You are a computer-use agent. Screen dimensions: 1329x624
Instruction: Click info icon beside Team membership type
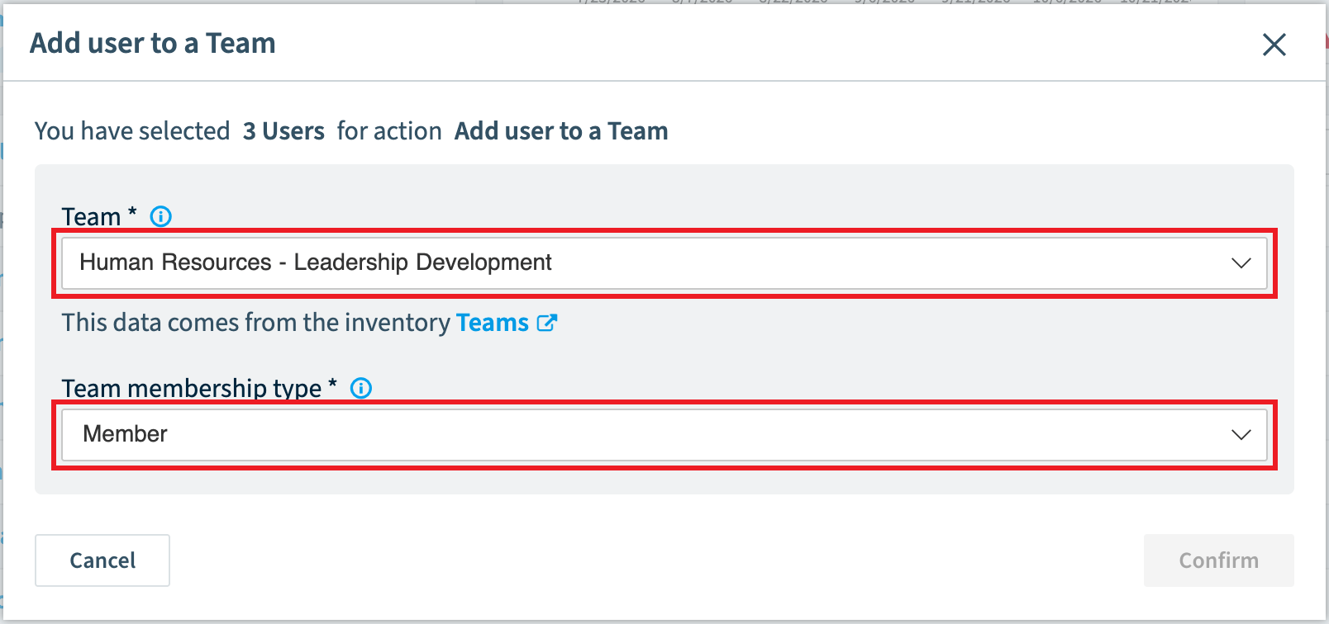coord(361,388)
